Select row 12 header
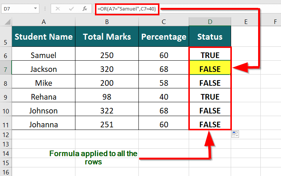281x176 pixels. click(x=6, y=134)
